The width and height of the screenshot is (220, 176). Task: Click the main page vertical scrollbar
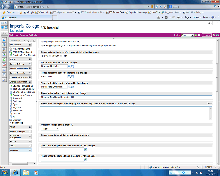coord(217,72)
